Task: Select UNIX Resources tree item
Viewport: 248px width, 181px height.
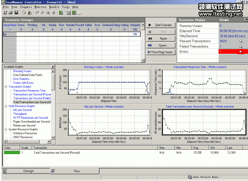Action: point(23,137)
